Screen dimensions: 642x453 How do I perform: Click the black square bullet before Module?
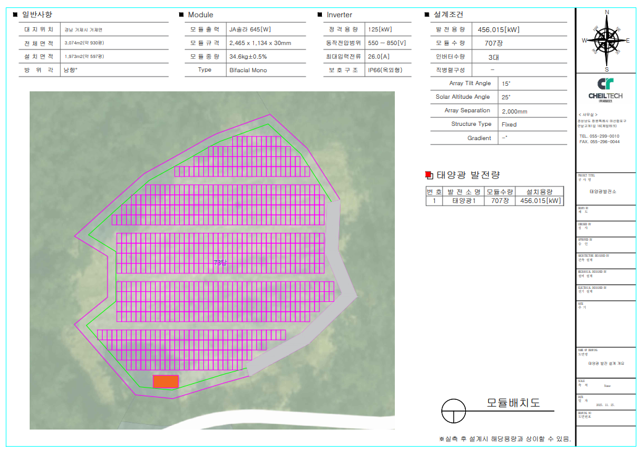pos(181,15)
